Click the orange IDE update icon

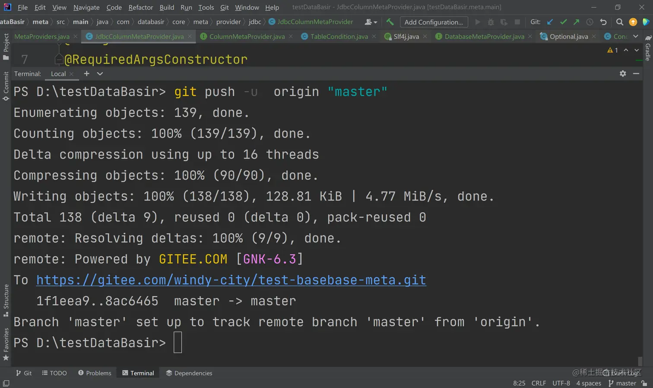click(633, 22)
